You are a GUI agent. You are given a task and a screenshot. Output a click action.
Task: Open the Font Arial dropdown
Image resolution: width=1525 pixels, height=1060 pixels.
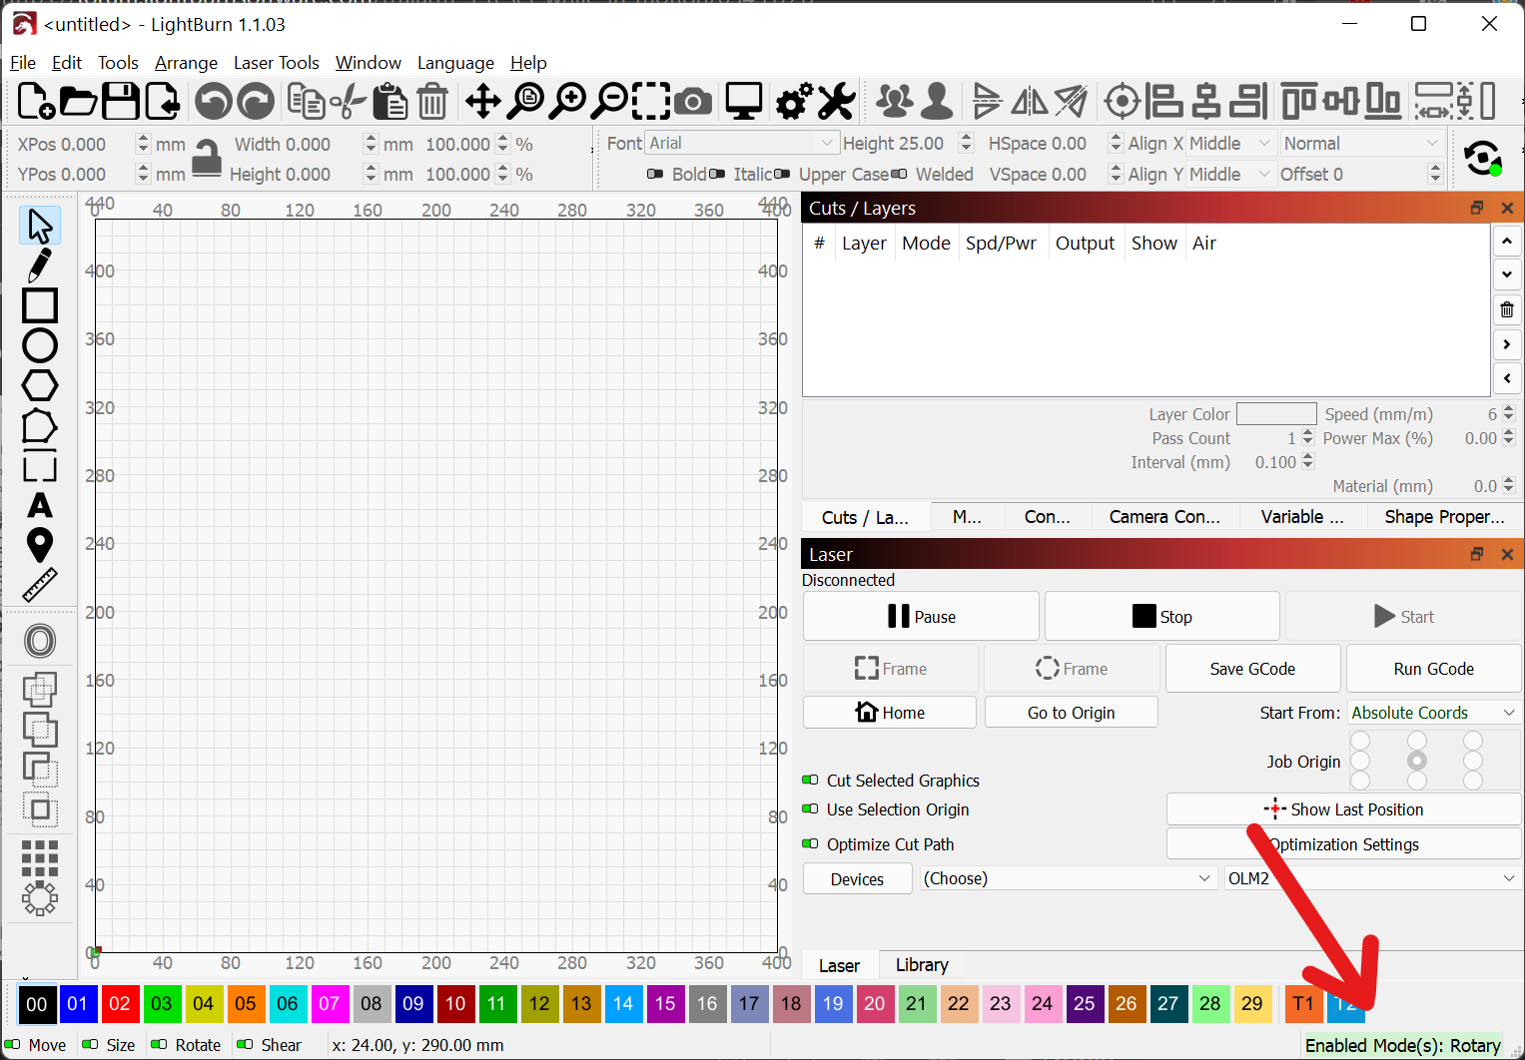click(739, 144)
